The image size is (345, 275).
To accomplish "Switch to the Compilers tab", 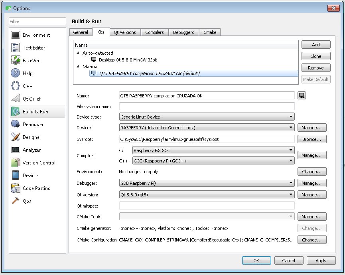I will tap(154, 32).
